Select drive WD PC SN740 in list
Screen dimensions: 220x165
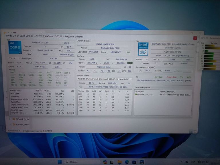pos(175,95)
